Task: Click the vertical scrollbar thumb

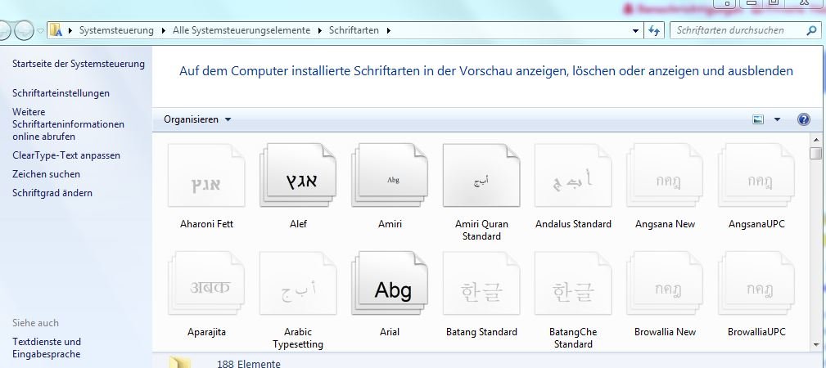Action: click(x=816, y=153)
